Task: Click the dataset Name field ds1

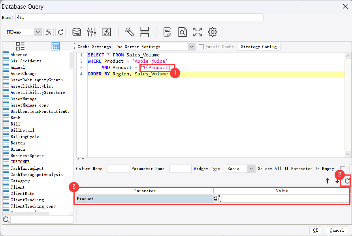Action: pyautogui.click(x=139, y=17)
